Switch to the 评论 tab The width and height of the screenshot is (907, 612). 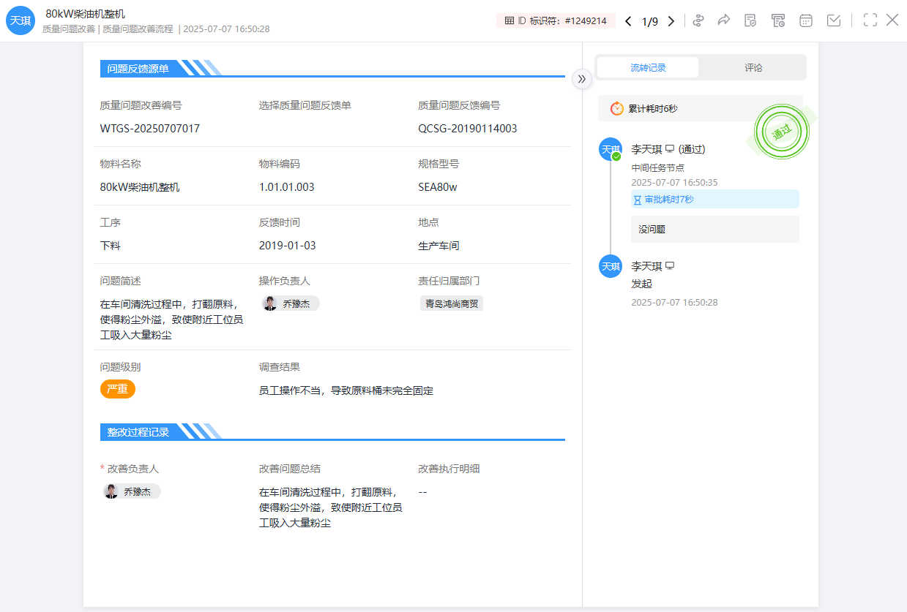pos(753,67)
